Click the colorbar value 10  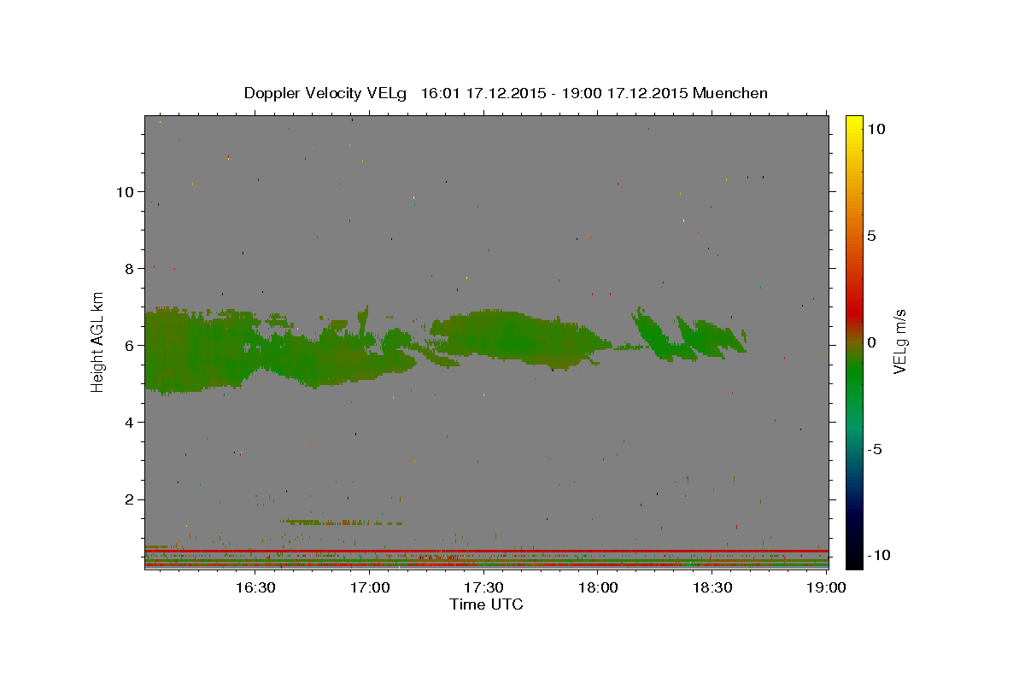(876, 128)
